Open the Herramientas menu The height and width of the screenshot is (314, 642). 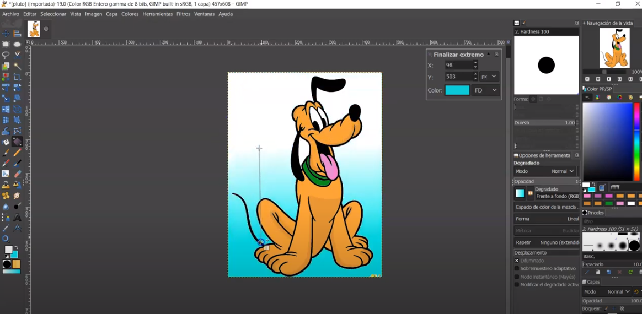(x=158, y=14)
